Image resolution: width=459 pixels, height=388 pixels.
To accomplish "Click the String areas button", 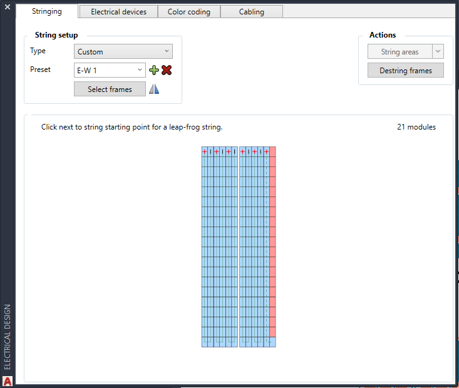I will [x=400, y=52].
